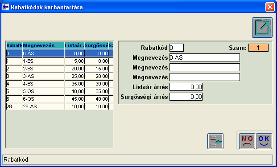Click the second, empty Megnevezés field
Image resolution: width=277 pixels, height=167 pixels.
[x=205, y=67]
